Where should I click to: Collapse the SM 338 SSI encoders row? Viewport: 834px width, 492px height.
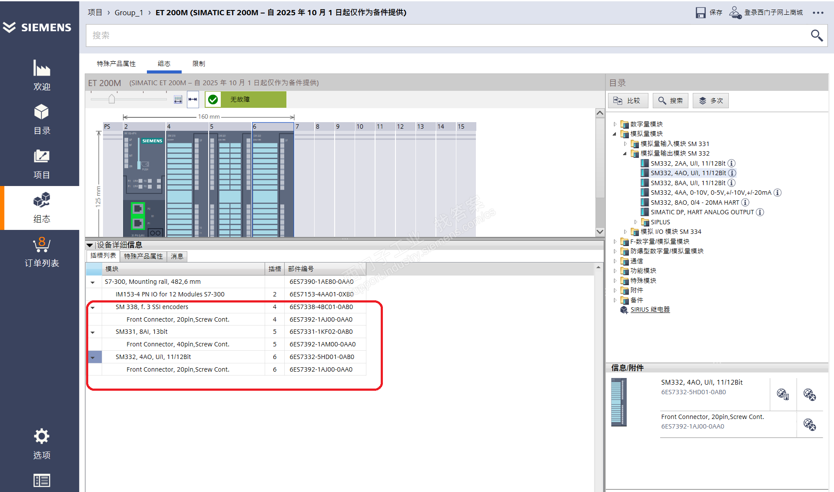pos(93,307)
